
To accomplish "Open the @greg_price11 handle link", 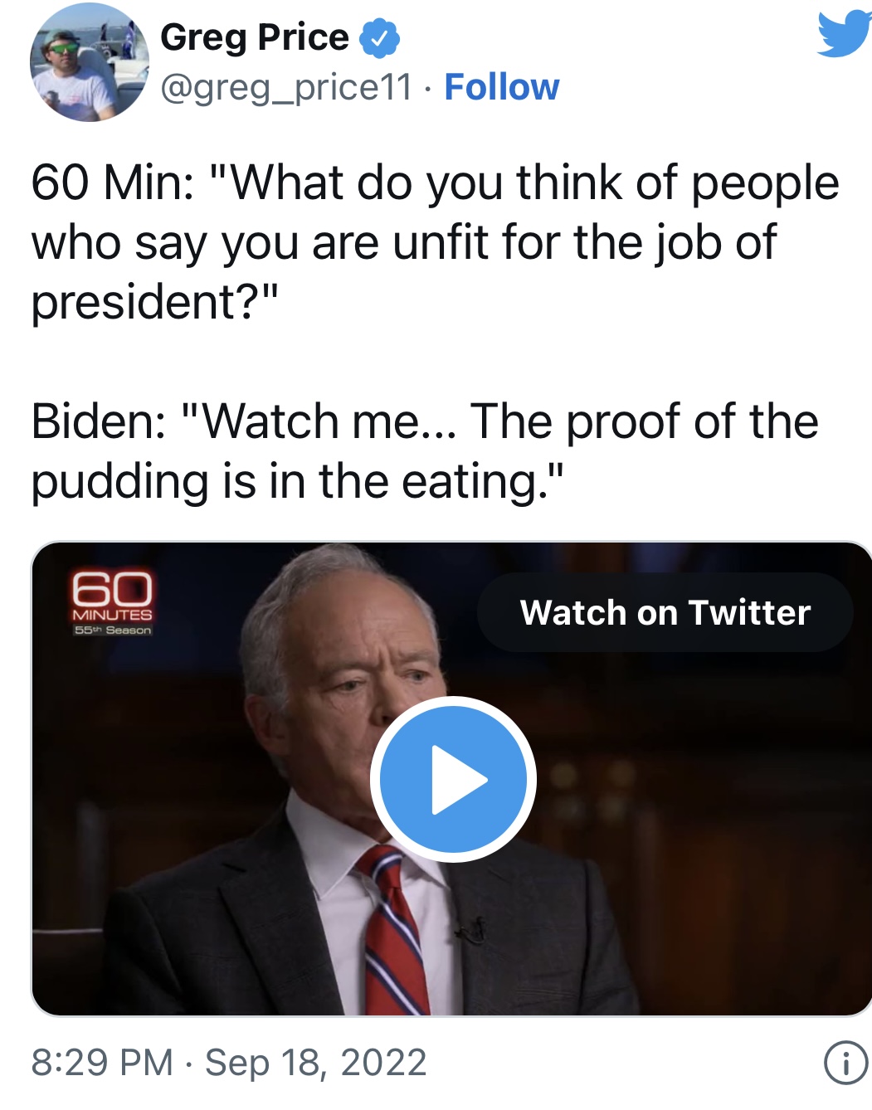I will pyautogui.click(x=285, y=87).
